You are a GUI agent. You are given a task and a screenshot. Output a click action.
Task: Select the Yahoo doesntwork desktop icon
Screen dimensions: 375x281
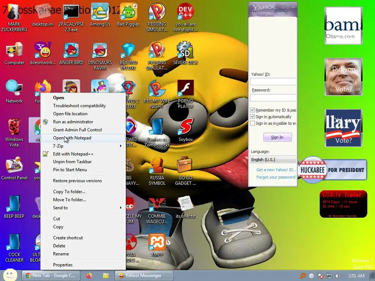click(42, 54)
